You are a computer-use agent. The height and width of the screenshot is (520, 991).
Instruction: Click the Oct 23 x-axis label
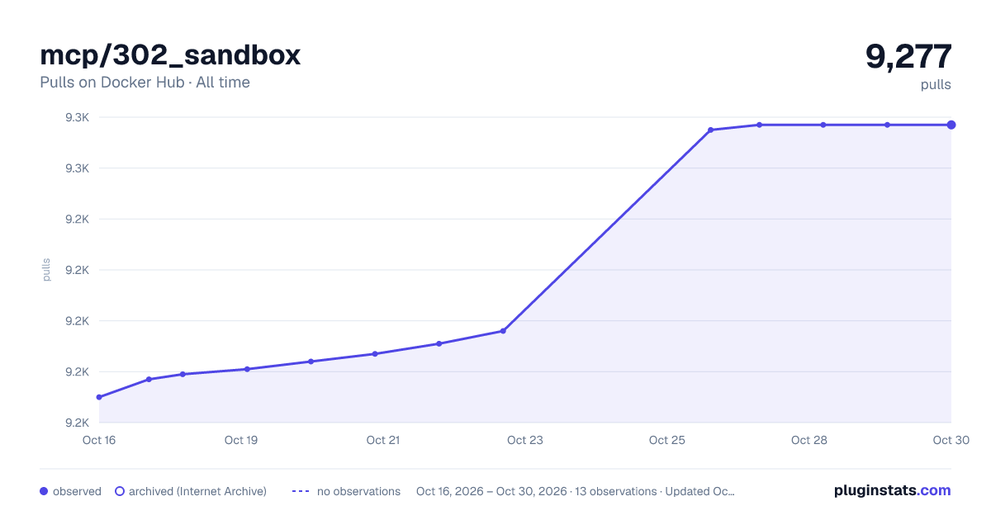coord(525,440)
